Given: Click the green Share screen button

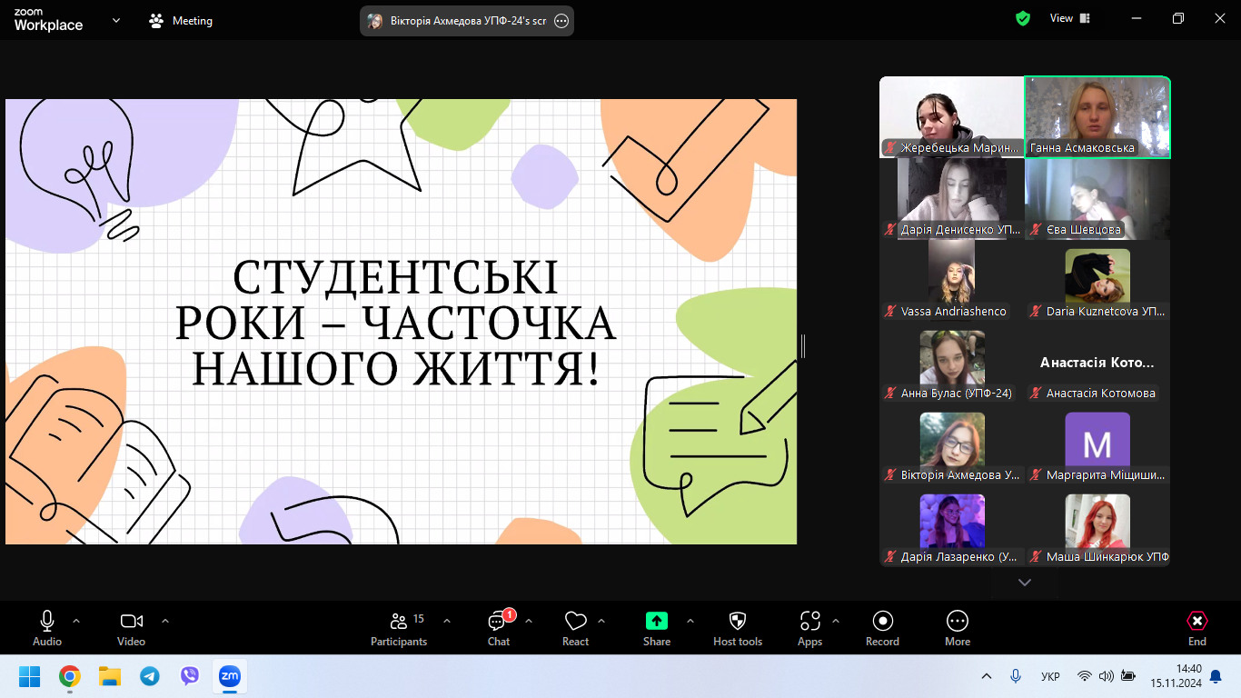Looking at the screenshot, I should 657,628.
